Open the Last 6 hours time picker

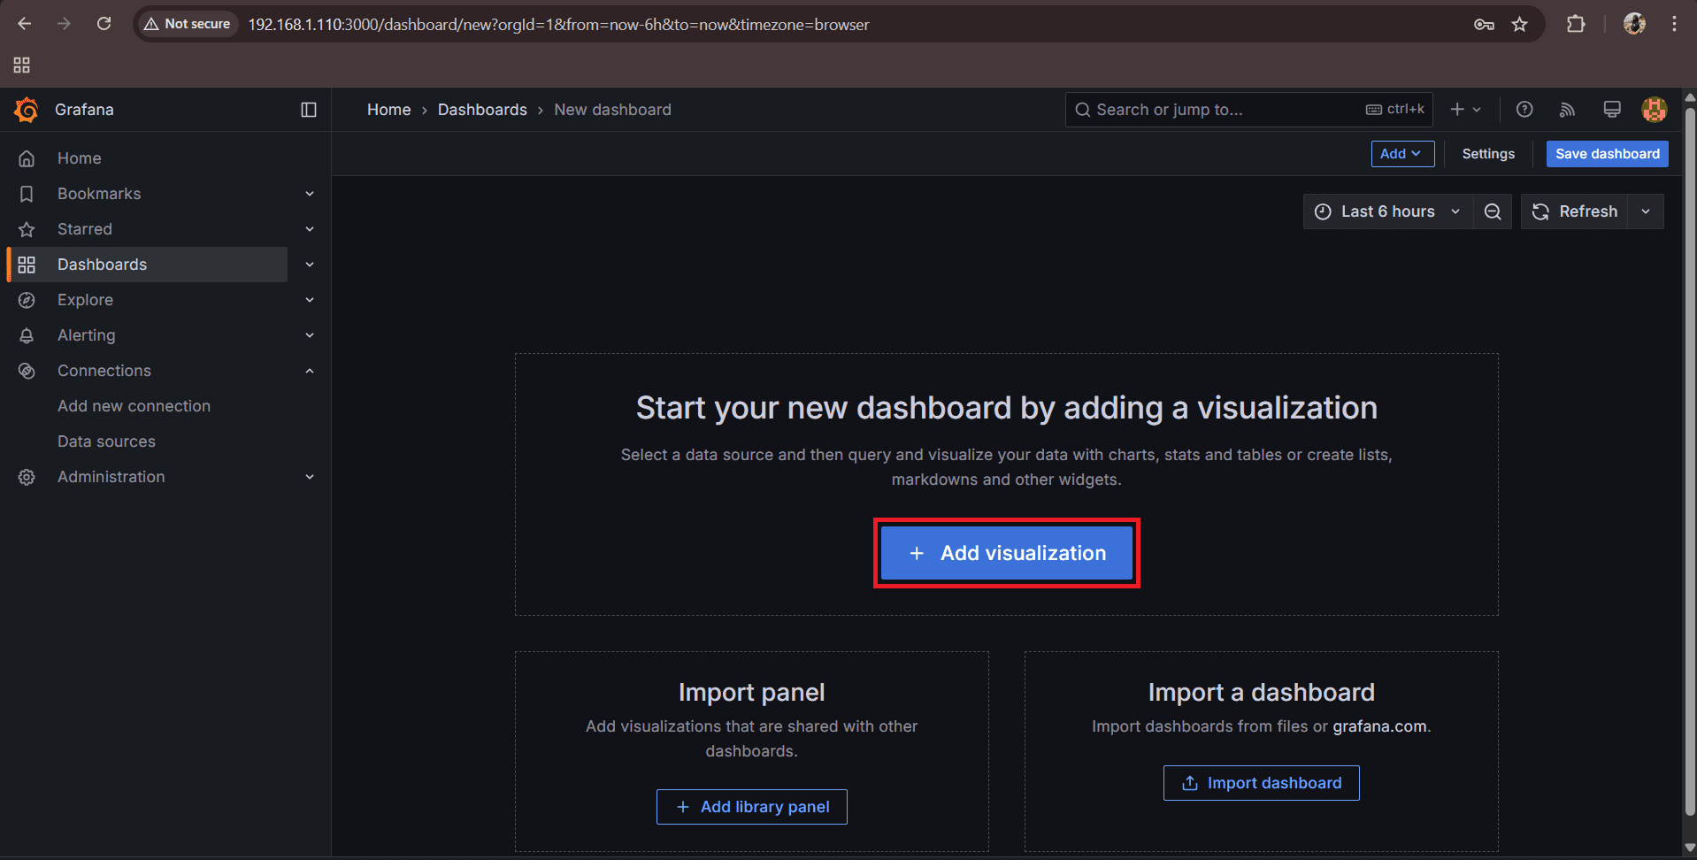[1386, 211]
